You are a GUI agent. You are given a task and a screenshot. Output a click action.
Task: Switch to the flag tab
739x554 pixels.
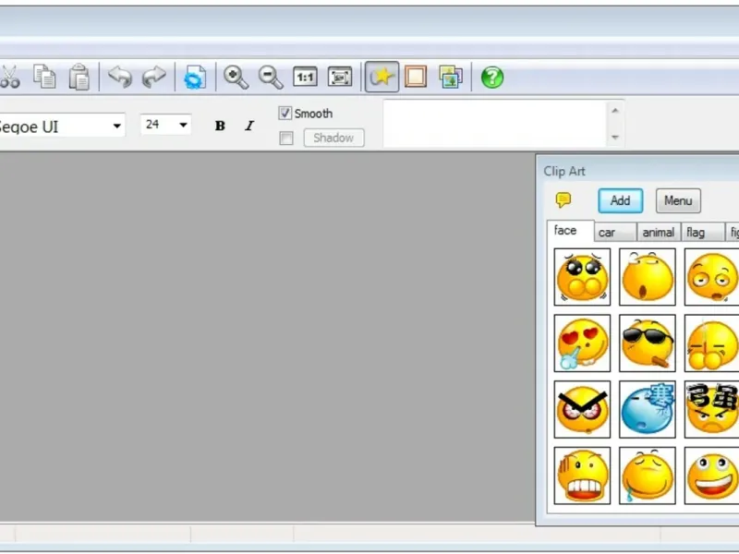coord(702,233)
